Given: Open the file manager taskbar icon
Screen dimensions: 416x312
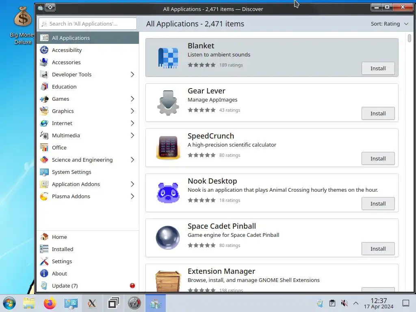Looking at the screenshot, I should (29, 303).
